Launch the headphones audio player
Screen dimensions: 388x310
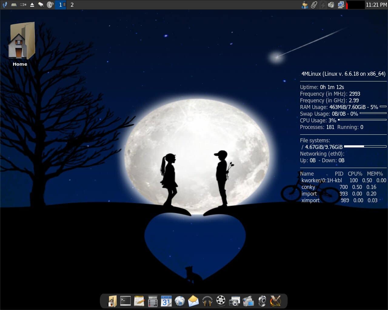pyautogui.click(x=207, y=301)
